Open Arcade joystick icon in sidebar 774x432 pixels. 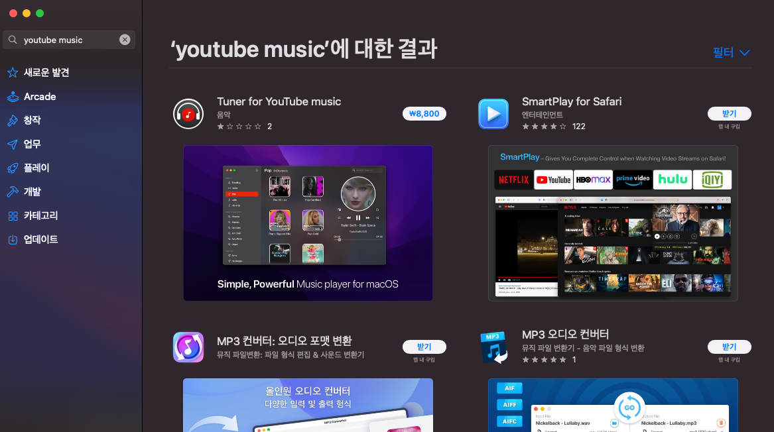[13, 97]
